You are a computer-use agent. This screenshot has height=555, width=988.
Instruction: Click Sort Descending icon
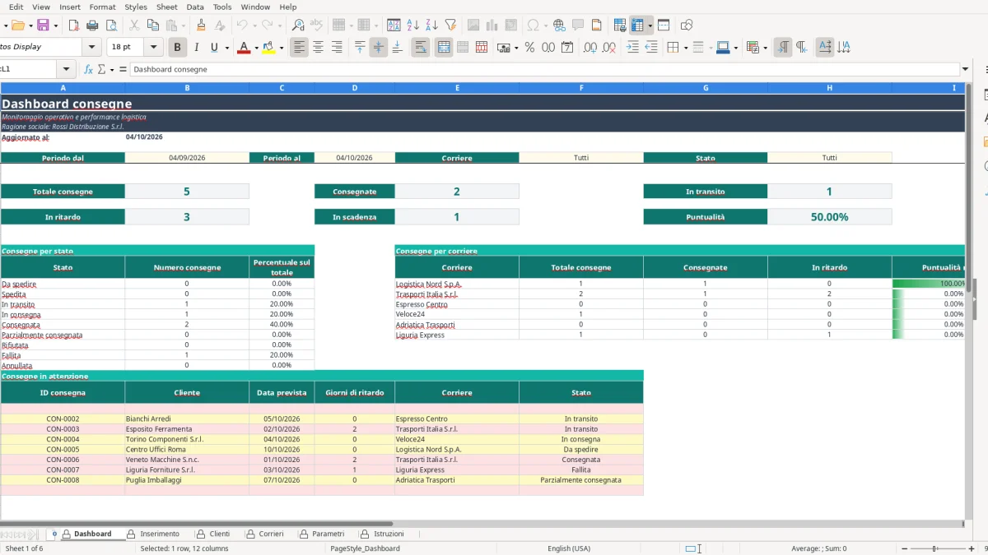pos(431,25)
